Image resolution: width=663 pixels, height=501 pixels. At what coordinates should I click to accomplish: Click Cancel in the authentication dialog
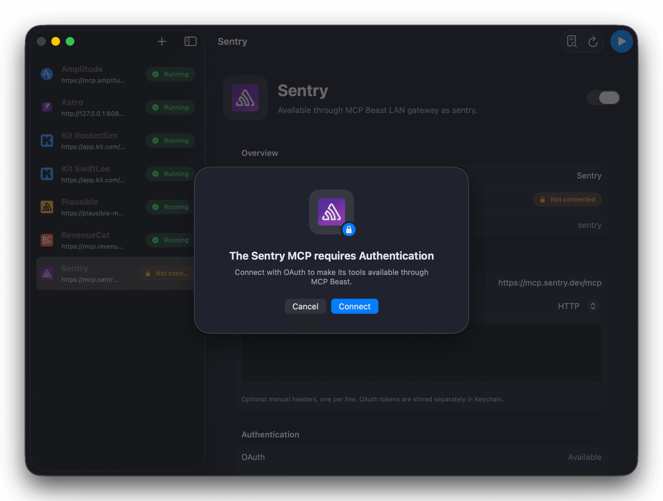[x=305, y=306]
